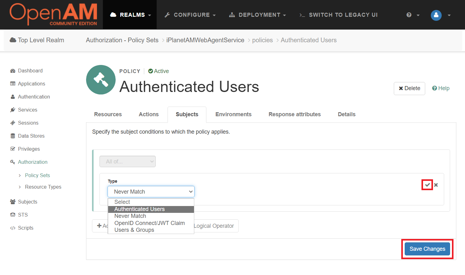Click Add a Logical Operator button
Viewport: 465px width, 275px height.
(x=216, y=226)
